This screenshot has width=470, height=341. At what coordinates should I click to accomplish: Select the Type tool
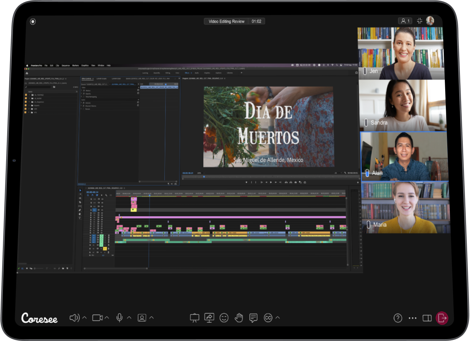(x=80, y=218)
